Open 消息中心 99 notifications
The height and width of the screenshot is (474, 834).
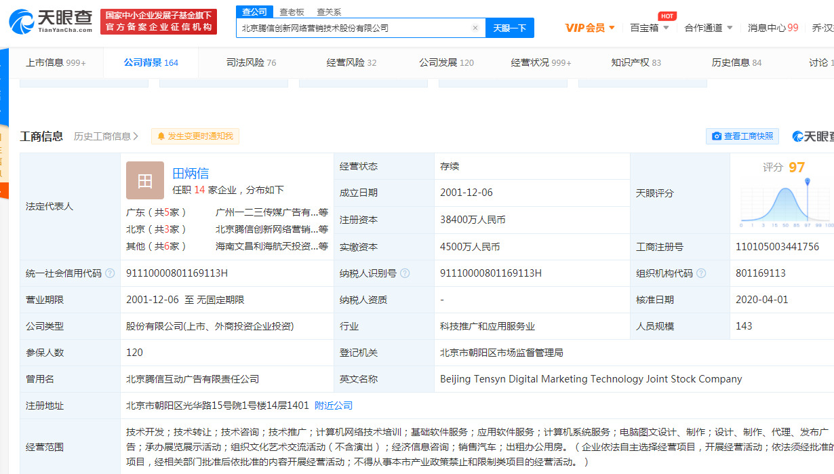773,28
